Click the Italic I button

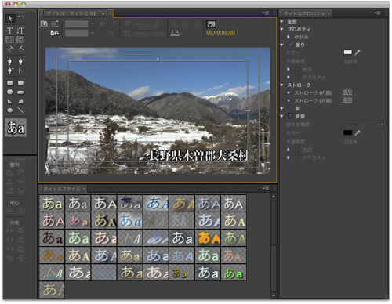(x=113, y=24)
